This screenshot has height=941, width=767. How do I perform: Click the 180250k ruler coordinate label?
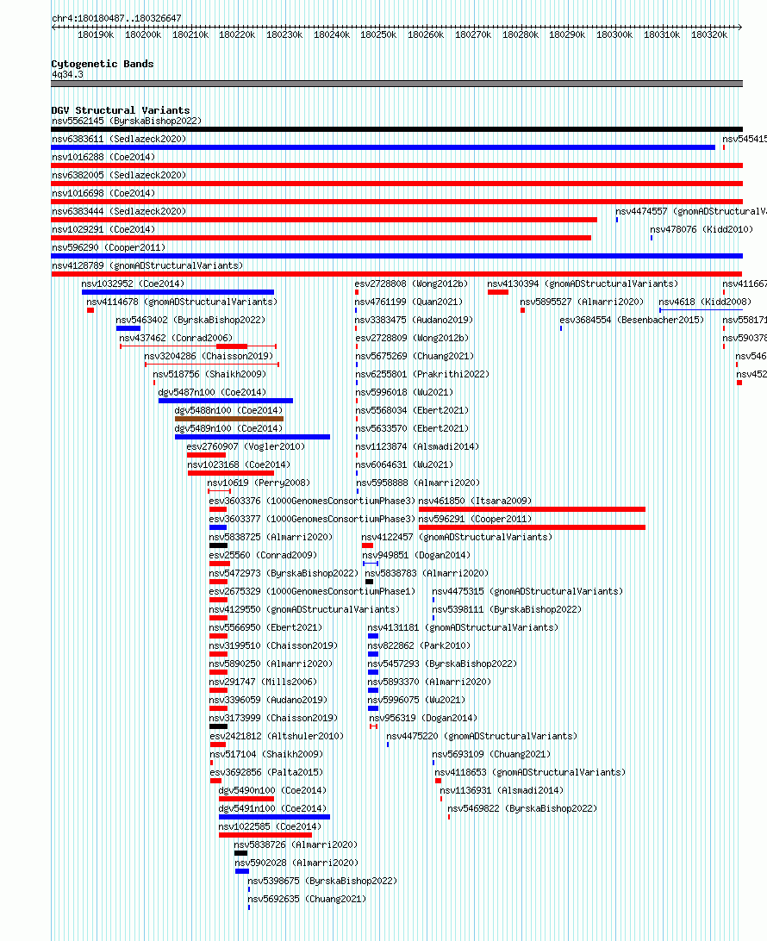coord(378,34)
